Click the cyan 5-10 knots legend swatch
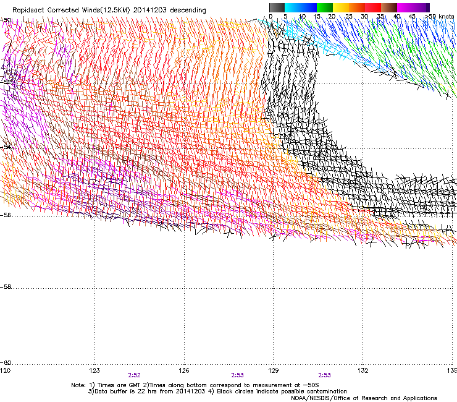The width and height of the screenshot is (457, 402). tap(293, 7)
